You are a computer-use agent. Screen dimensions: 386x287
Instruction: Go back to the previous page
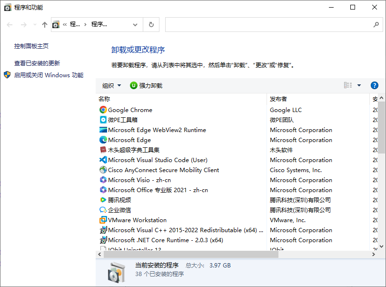(x=10, y=25)
